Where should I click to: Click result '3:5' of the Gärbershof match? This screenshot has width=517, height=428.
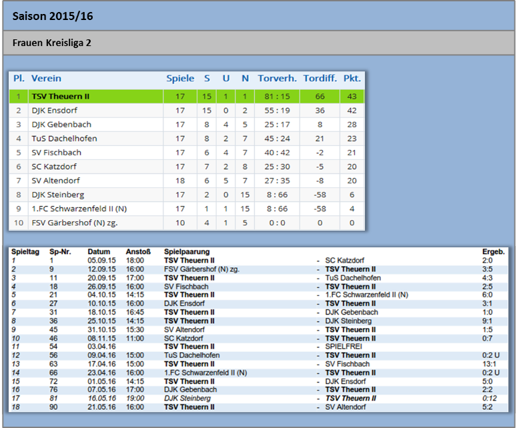click(x=488, y=269)
